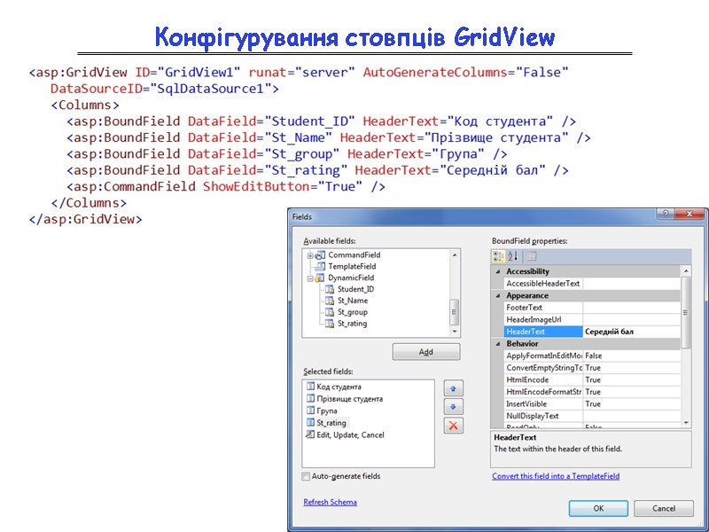This screenshot has height=532, width=709.
Task: Move selected field down with the down arrow
Action: (453, 407)
